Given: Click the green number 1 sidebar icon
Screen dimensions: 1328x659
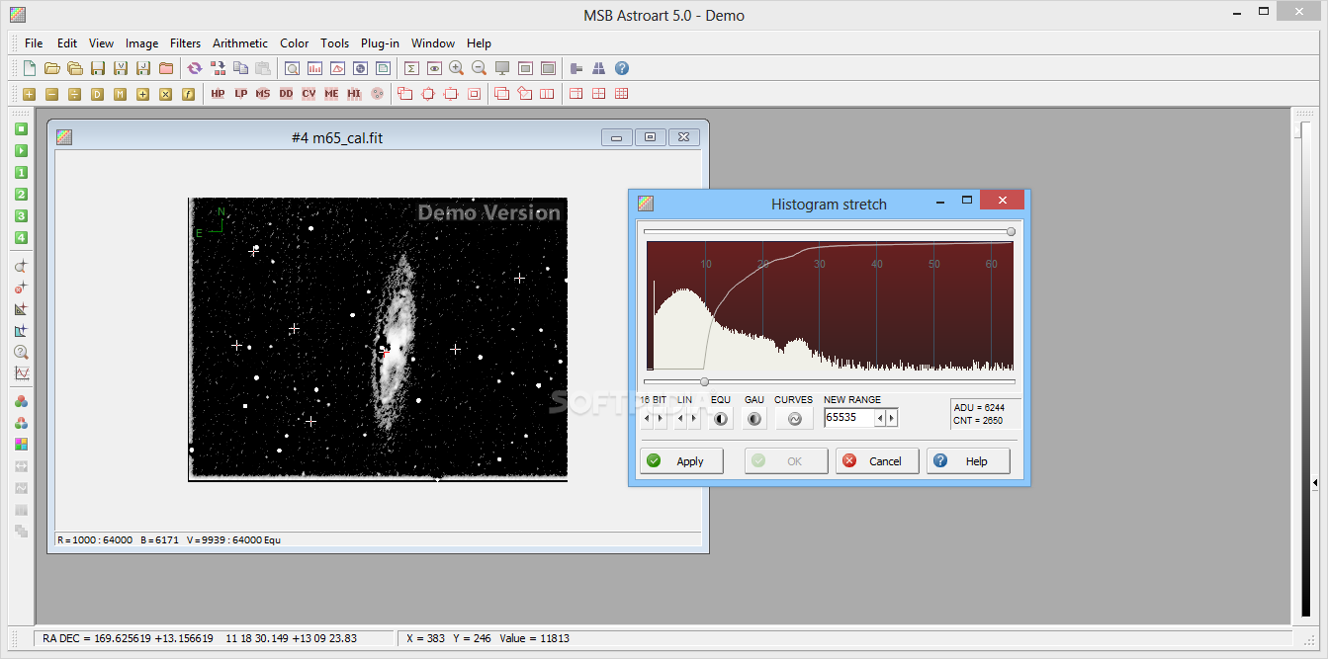Looking at the screenshot, I should [x=21, y=173].
